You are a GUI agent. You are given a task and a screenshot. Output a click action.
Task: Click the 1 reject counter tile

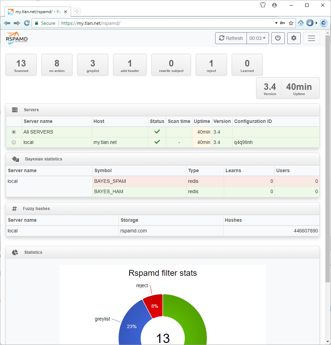click(x=211, y=65)
